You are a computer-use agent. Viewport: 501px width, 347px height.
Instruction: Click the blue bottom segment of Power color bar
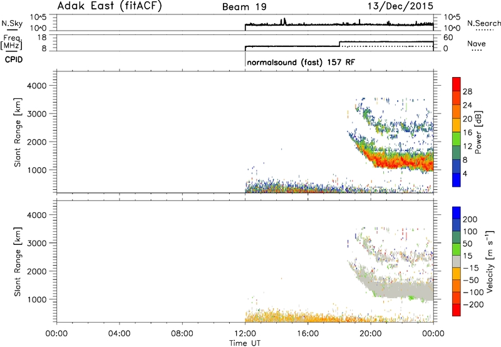[457, 180]
